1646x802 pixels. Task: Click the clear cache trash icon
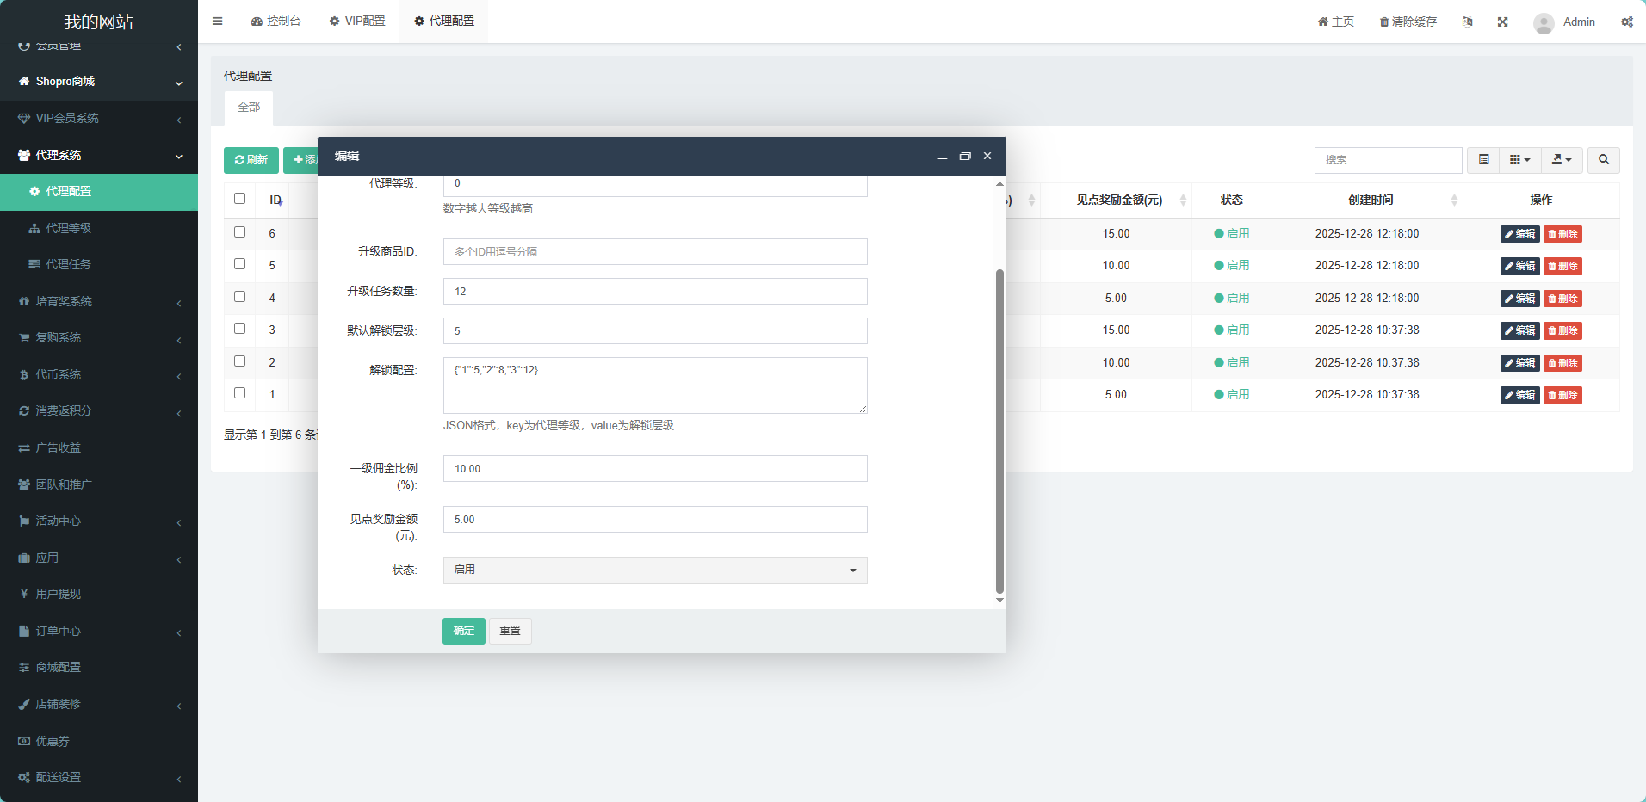1383,22
